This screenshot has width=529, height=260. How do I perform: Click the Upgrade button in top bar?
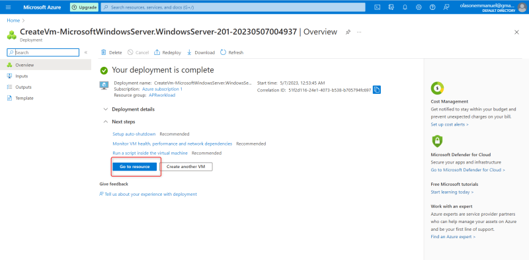(84, 7)
